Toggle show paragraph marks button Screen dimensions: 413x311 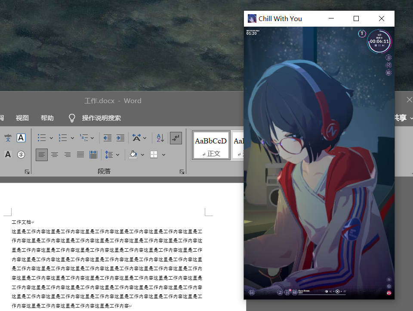(x=176, y=138)
